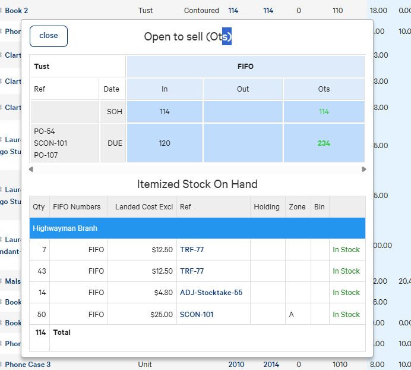Close the Open to sell popup
The width and height of the screenshot is (411, 370).
tap(49, 36)
